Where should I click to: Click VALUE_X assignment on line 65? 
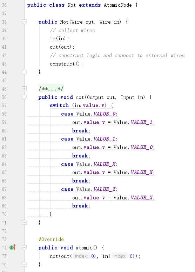[x=142, y=172]
